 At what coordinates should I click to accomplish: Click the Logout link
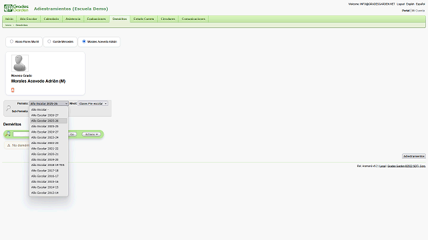[401, 4]
